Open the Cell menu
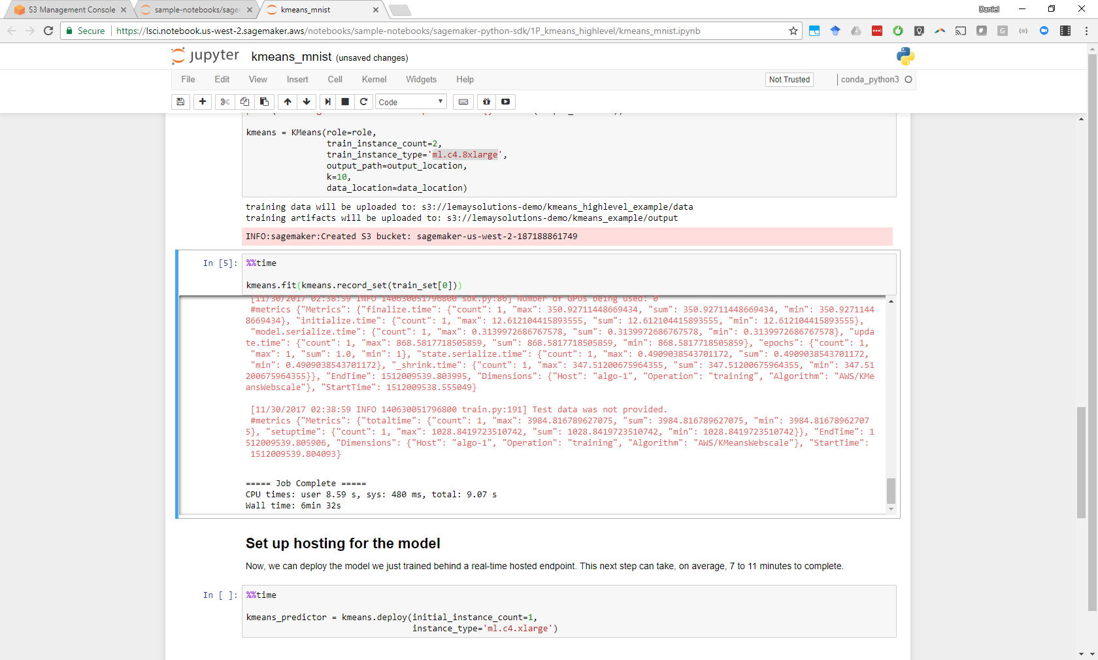 point(335,80)
